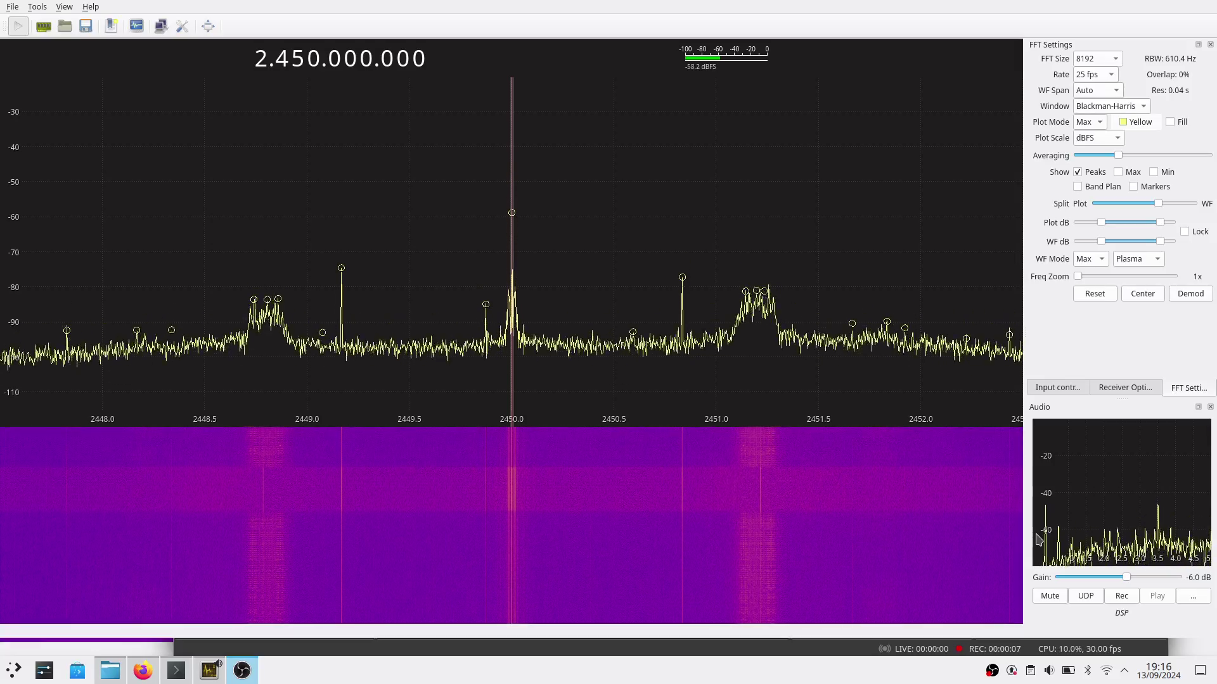Open the signal monitor waveform toolbar icon
Image resolution: width=1217 pixels, height=684 pixels.
coord(136,26)
